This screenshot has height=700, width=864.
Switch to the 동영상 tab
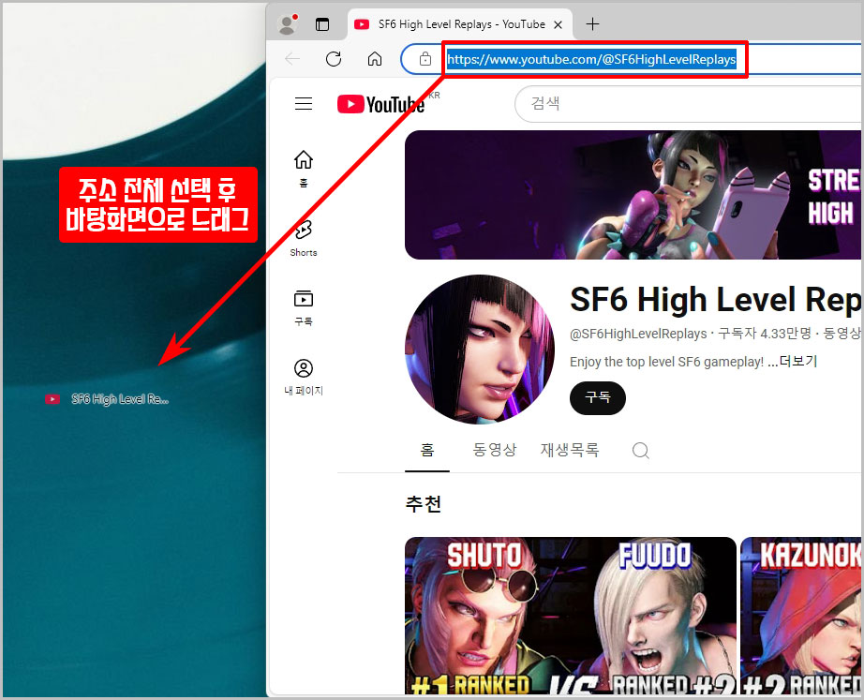495,450
